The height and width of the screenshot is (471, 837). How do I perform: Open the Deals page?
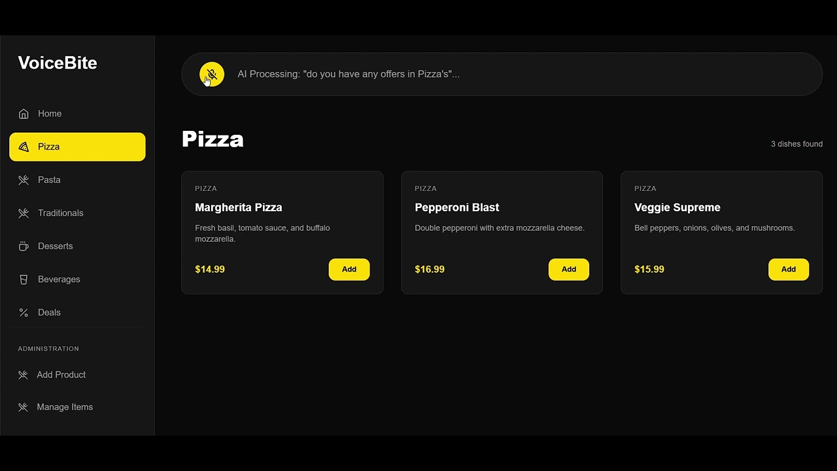49,313
